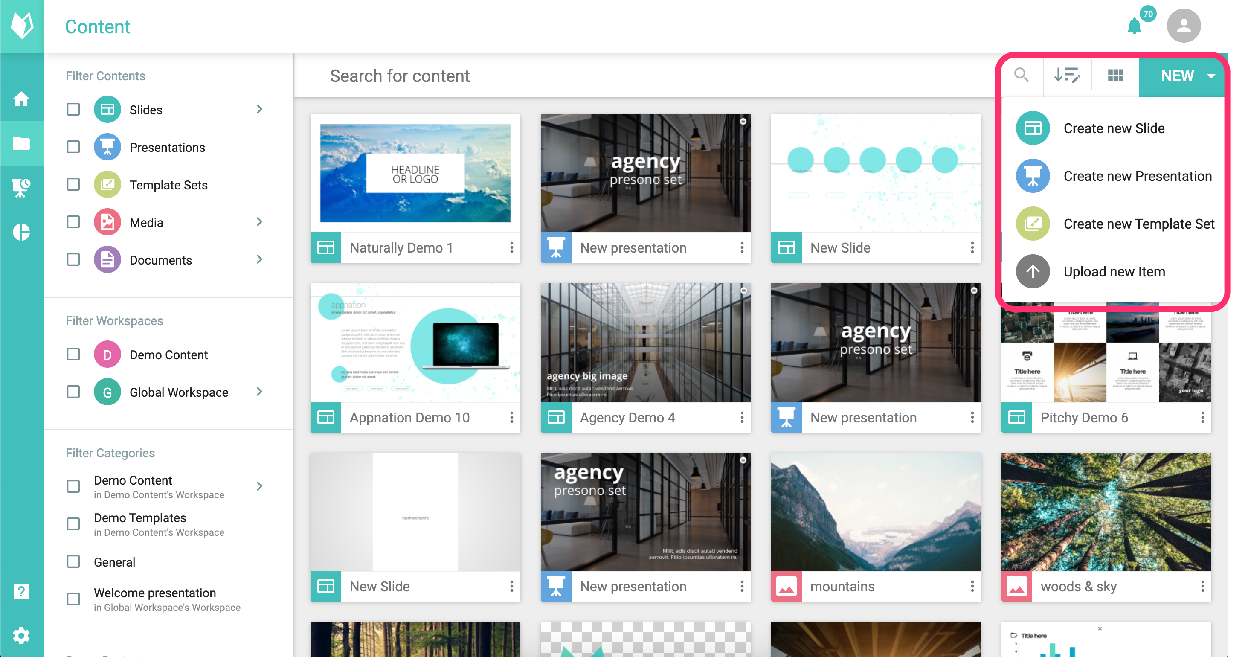Screen dimensions: 1248x657
Task: Check the Global Workspace checkbox
Action: click(x=73, y=392)
